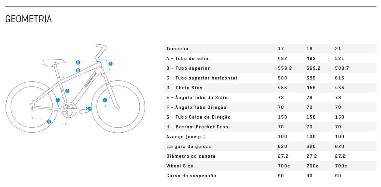
Task: Select size 17 column header
Action: click(281, 49)
